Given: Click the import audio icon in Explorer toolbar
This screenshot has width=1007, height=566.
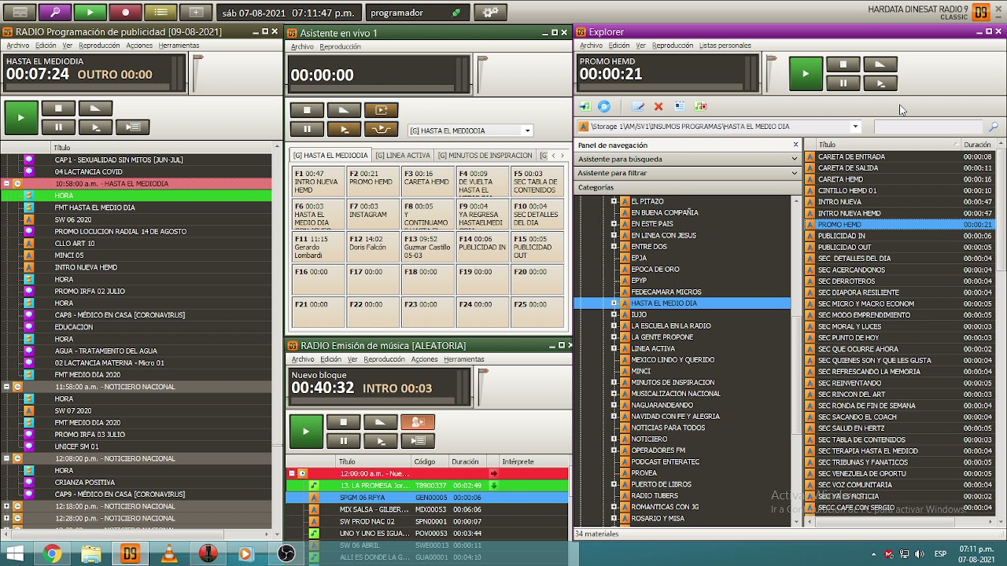Looking at the screenshot, I should point(585,106).
